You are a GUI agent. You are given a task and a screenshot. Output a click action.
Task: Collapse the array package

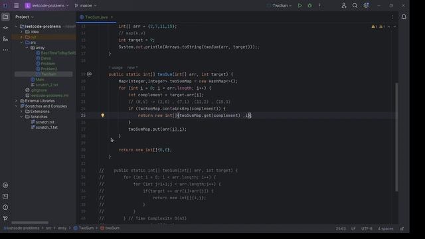[x=27, y=48]
